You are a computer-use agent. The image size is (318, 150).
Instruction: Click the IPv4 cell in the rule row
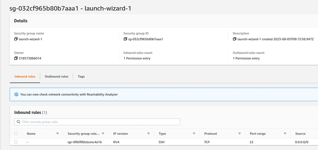pos(116,142)
